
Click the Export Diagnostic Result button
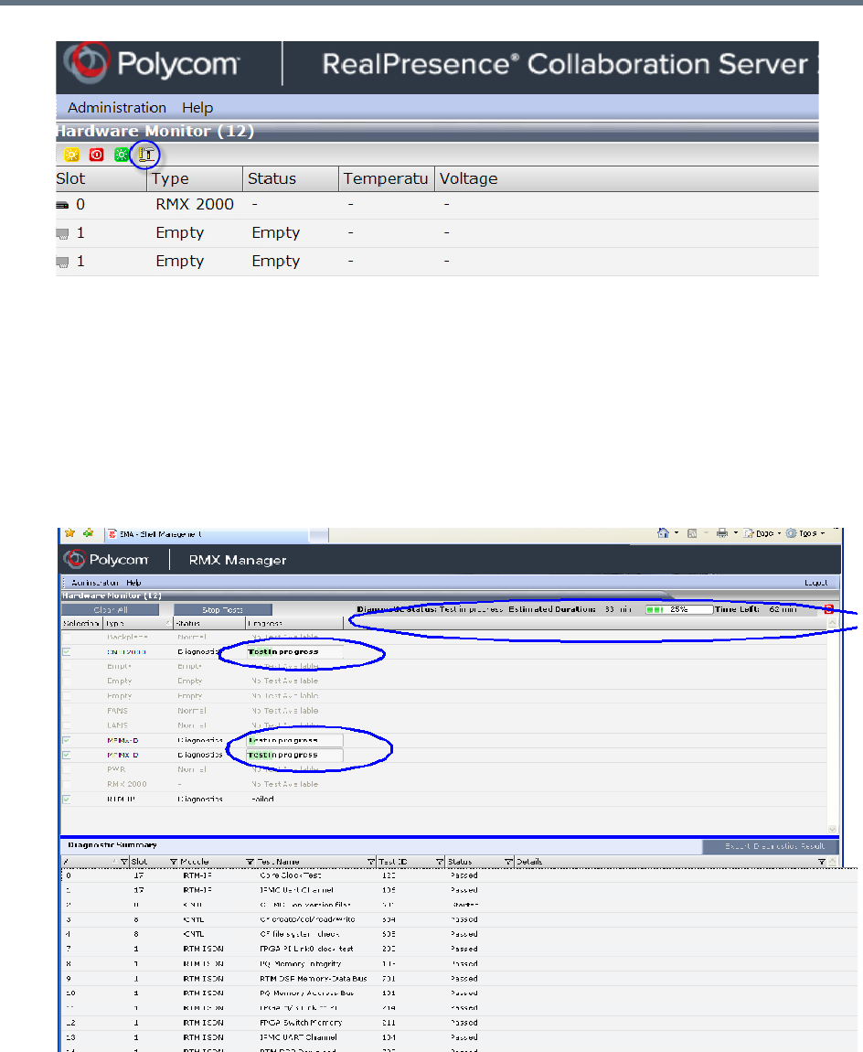pos(771,847)
